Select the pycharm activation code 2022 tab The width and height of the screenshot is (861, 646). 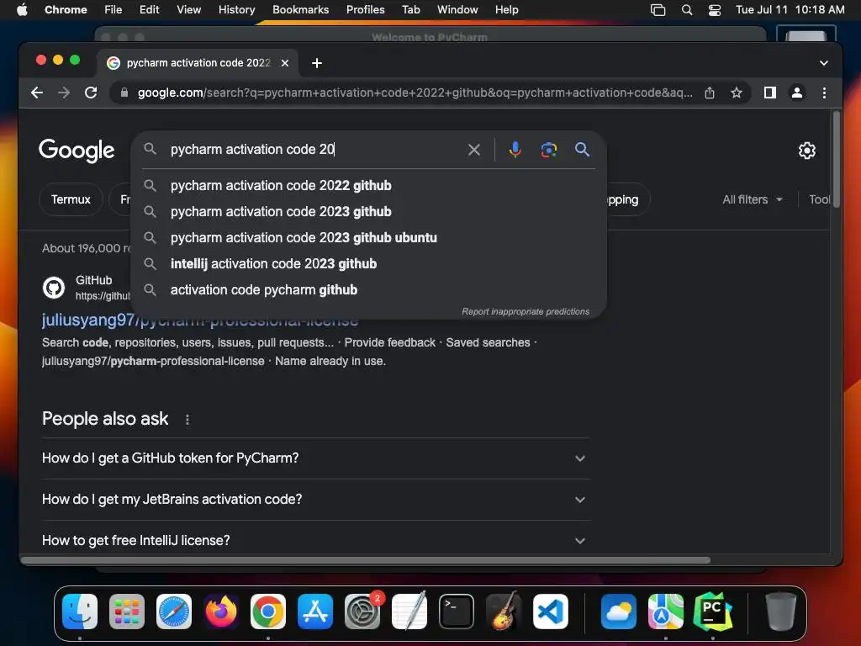198,63
